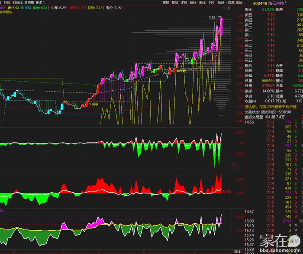
Task: Click the 7.19 high price arrow marker
Action: [x=212, y=17]
